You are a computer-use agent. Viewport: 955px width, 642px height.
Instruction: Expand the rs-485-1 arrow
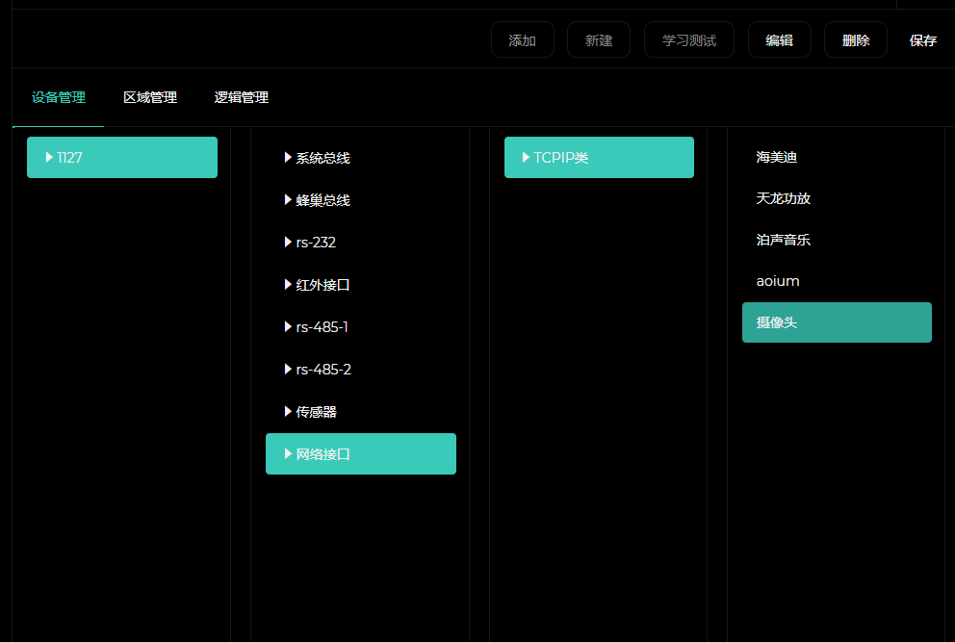click(x=288, y=327)
